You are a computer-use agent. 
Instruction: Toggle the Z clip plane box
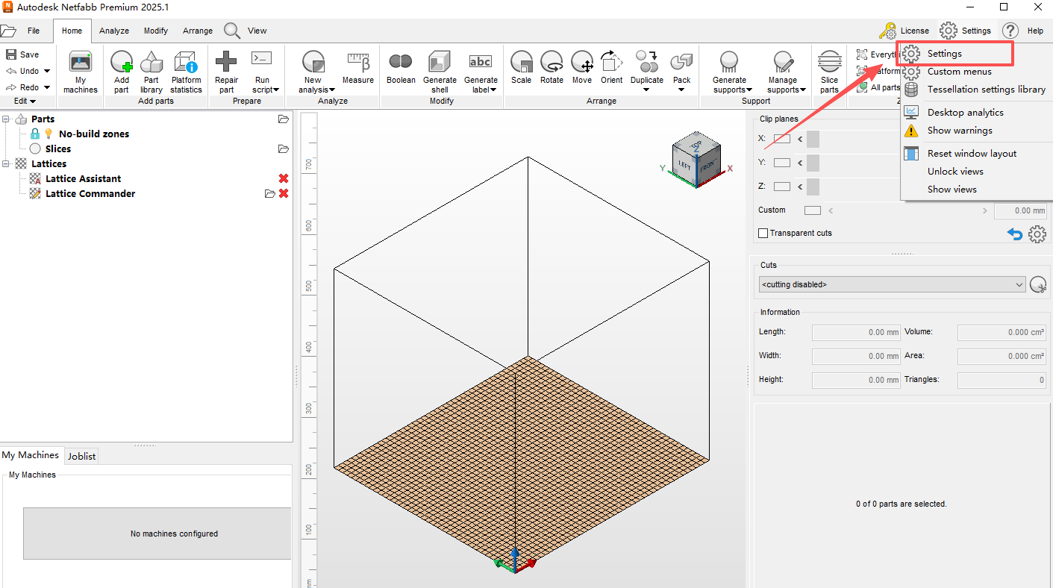point(781,187)
